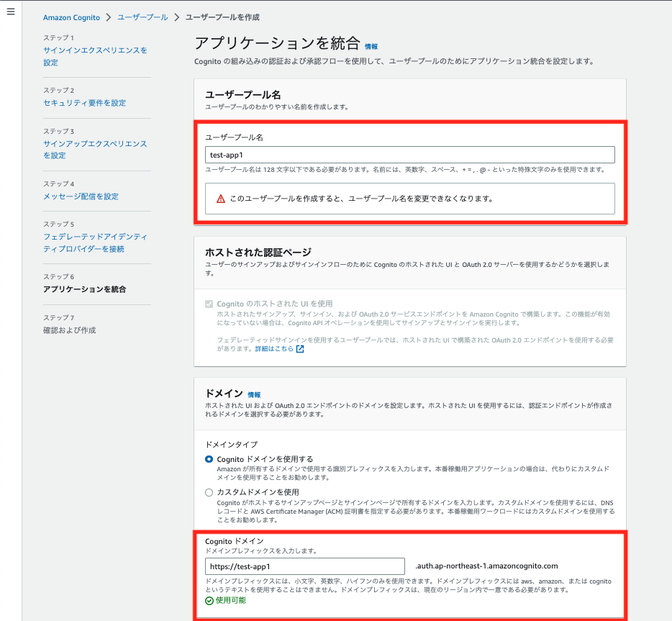The height and width of the screenshot is (621, 672).
Task: Click green 使用可能 check icon
Action: click(x=209, y=601)
